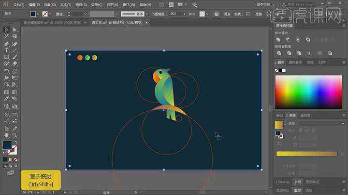The image size is (348, 195).
Task: Click the Minus Front shape mode icon
Action: (x=288, y=39)
